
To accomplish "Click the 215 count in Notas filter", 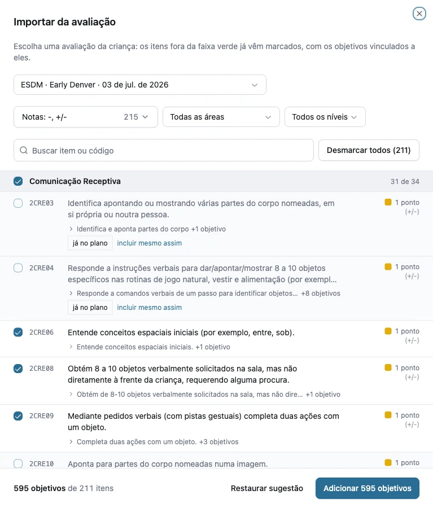I will coord(131,117).
